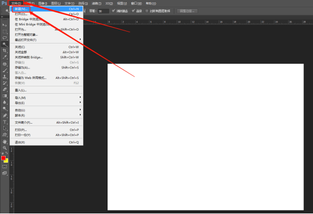313x214 pixels.
Task: Open the red foreground color swatch
Action: point(3,158)
